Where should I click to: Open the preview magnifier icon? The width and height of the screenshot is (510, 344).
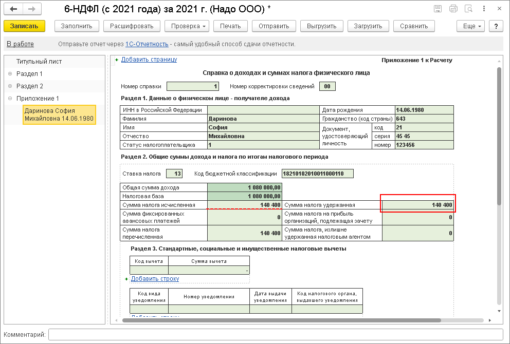point(468,9)
